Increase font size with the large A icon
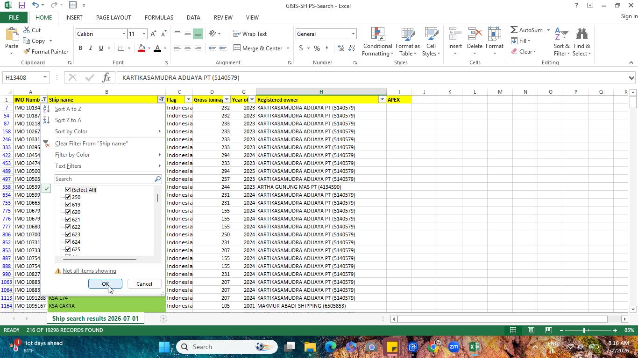The width and height of the screenshot is (638, 358). pos(153,34)
